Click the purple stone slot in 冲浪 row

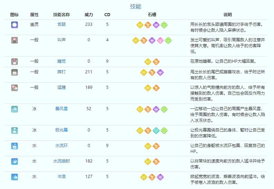click(160, 177)
